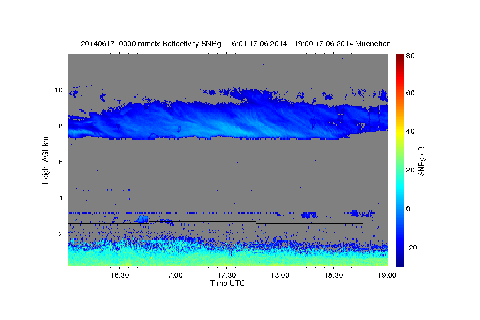Click the height axis label 6
480x320 pixels.
61,162
